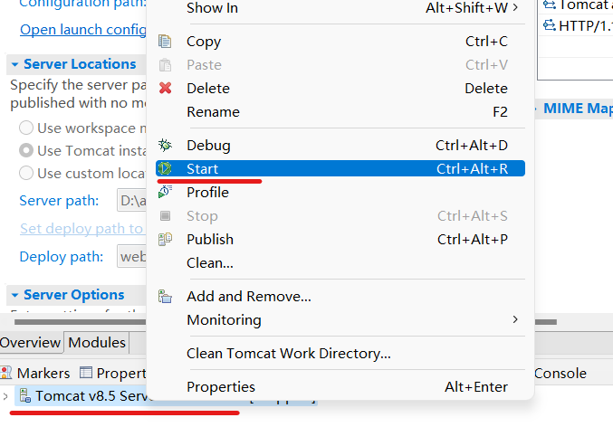
Task: Select the Use Tomcat installation radio button
Action: point(26,151)
